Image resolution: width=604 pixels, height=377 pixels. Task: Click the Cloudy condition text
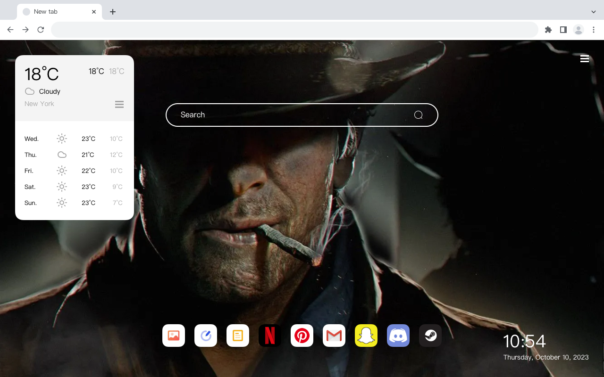(x=50, y=91)
